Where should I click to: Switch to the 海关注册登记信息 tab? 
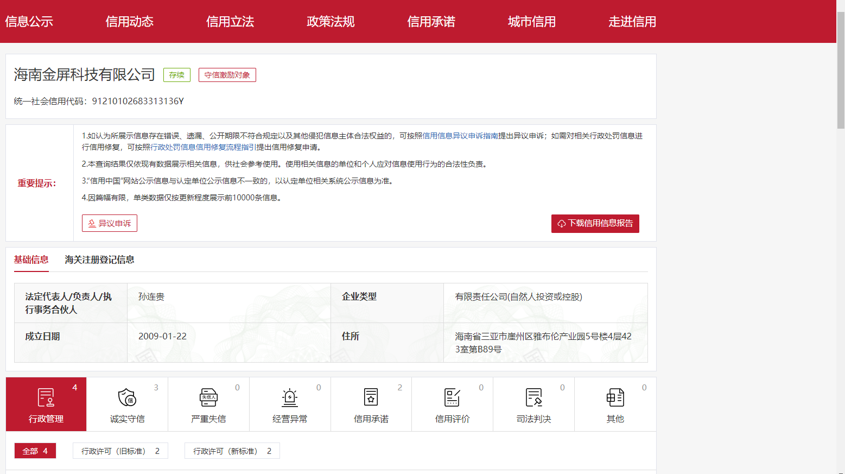[x=99, y=260]
